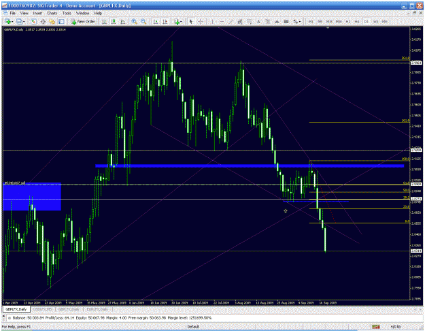Open the Data Window icon
The width and height of the screenshot is (425, 331).
[x=43, y=21]
